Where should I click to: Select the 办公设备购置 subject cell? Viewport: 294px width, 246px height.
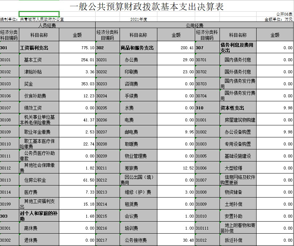[238, 132]
